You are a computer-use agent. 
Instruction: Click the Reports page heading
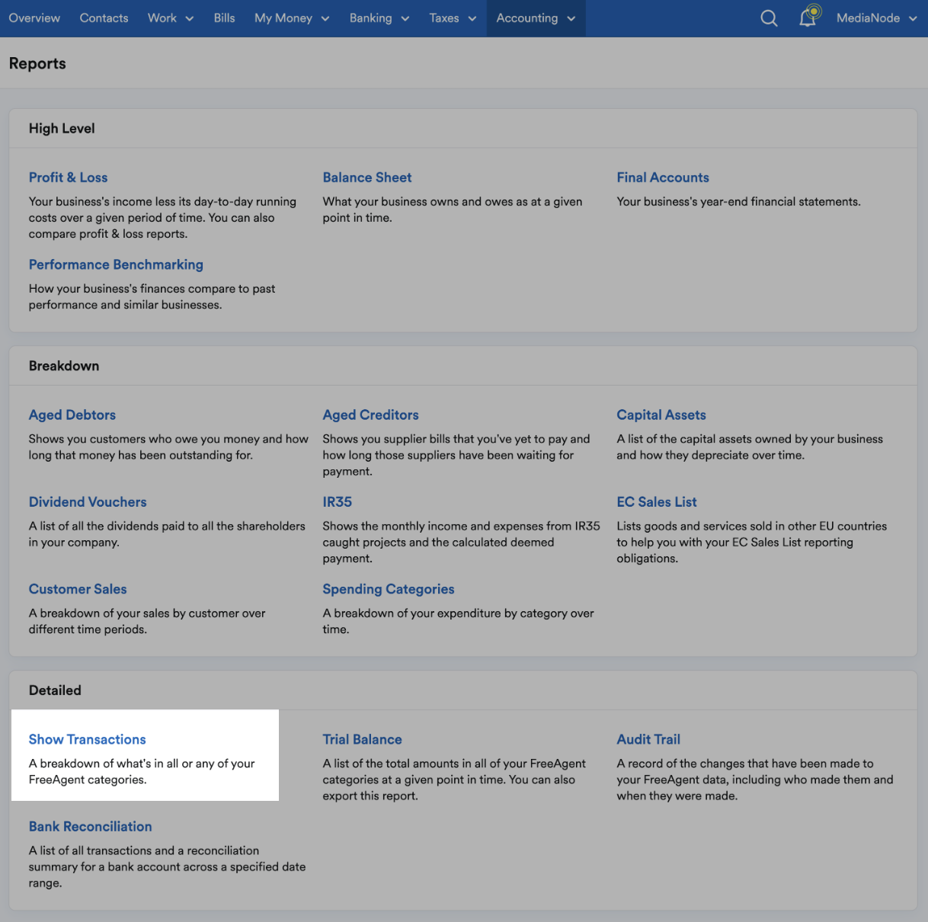37,64
